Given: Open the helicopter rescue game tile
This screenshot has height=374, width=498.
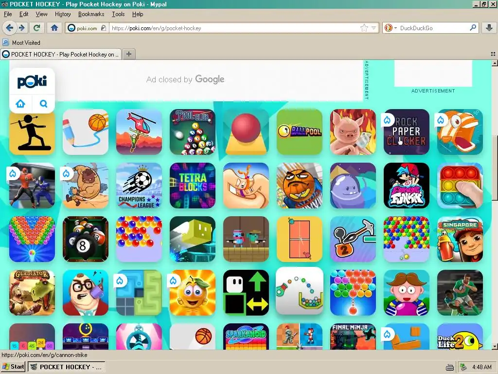Looking at the screenshot, I should pyautogui.click(x=139, y=132).
